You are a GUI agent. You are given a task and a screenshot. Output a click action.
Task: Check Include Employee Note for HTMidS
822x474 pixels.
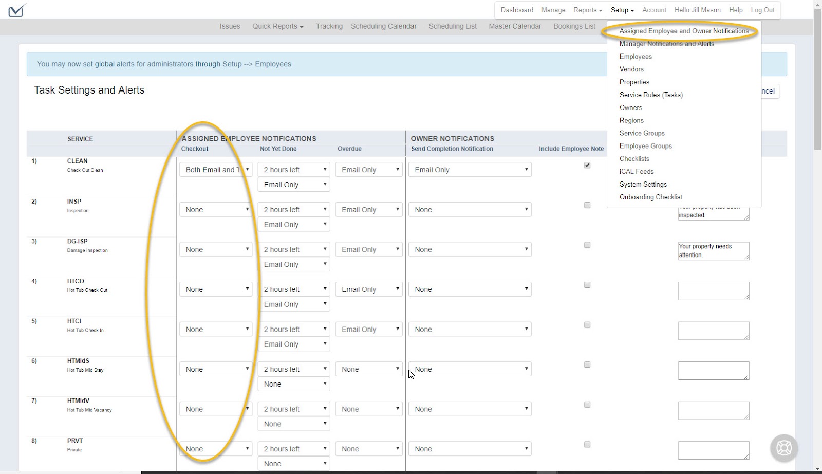587,365
